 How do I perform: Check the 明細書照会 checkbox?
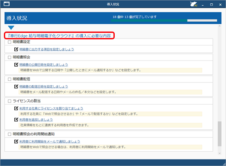(10, 57)
